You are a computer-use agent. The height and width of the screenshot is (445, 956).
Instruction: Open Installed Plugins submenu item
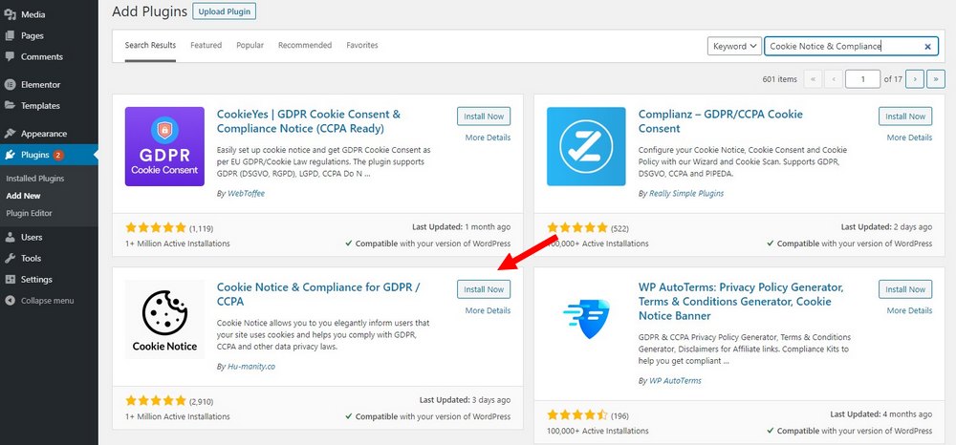(34, 179)
